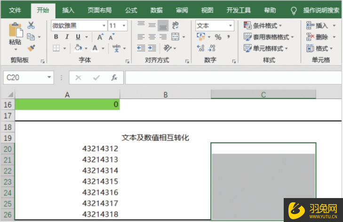Apply Comma Style
The width and height of the screenshot is (343, 222).
(x=229, y=37)
